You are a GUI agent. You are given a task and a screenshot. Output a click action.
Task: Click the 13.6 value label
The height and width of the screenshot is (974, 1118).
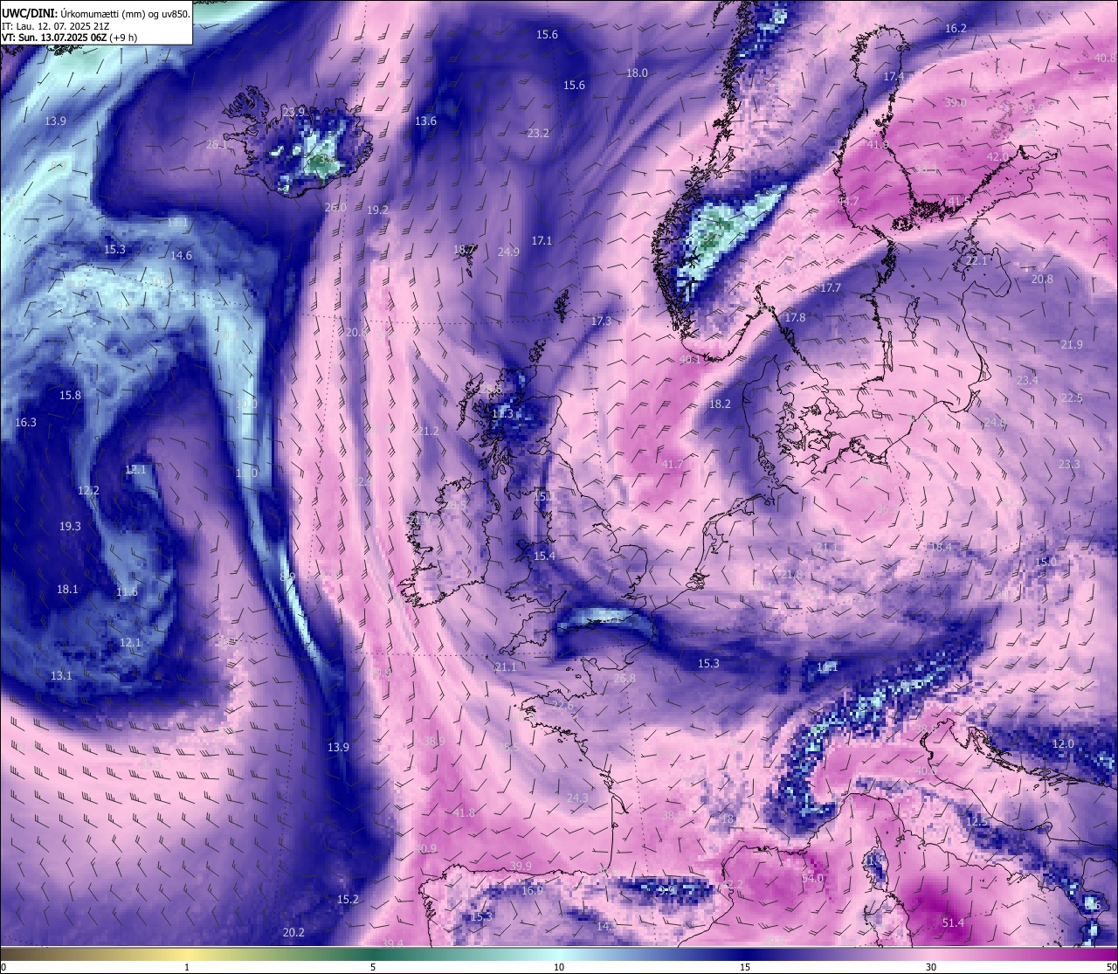coord(425,121)
